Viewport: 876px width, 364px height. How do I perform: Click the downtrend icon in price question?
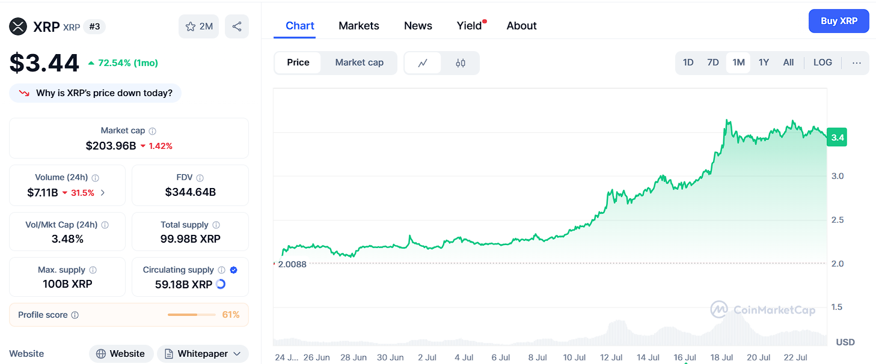[x=25, y=93]
